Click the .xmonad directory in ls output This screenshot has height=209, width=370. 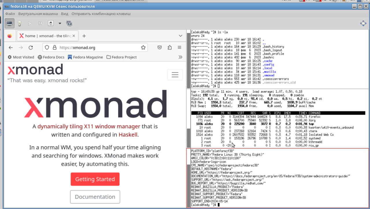pos(269,75)
